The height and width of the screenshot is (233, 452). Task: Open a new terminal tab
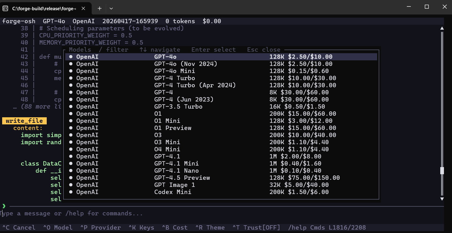[x=100, y=9]
